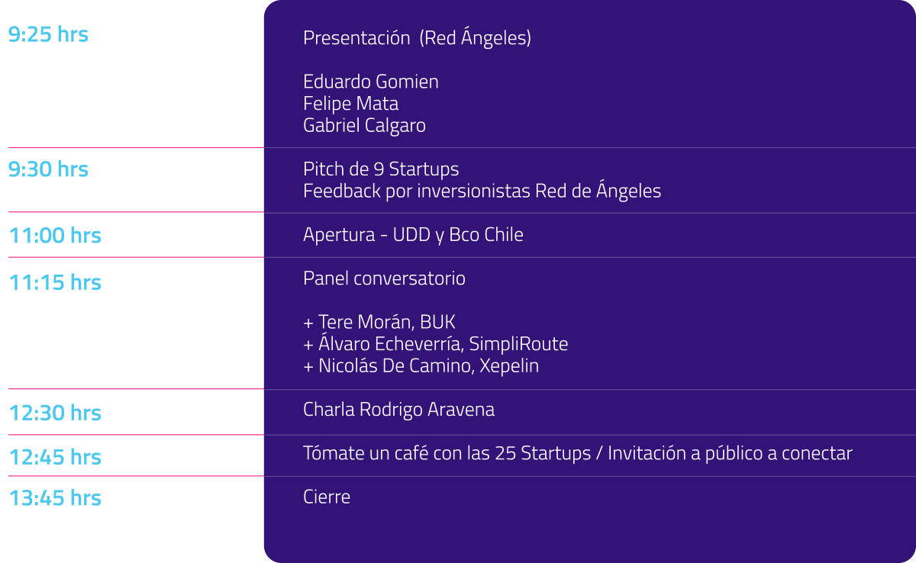Click the Tere Morán, BUK panelist
This screenshot has width=916, height=563.
point(379,322)
